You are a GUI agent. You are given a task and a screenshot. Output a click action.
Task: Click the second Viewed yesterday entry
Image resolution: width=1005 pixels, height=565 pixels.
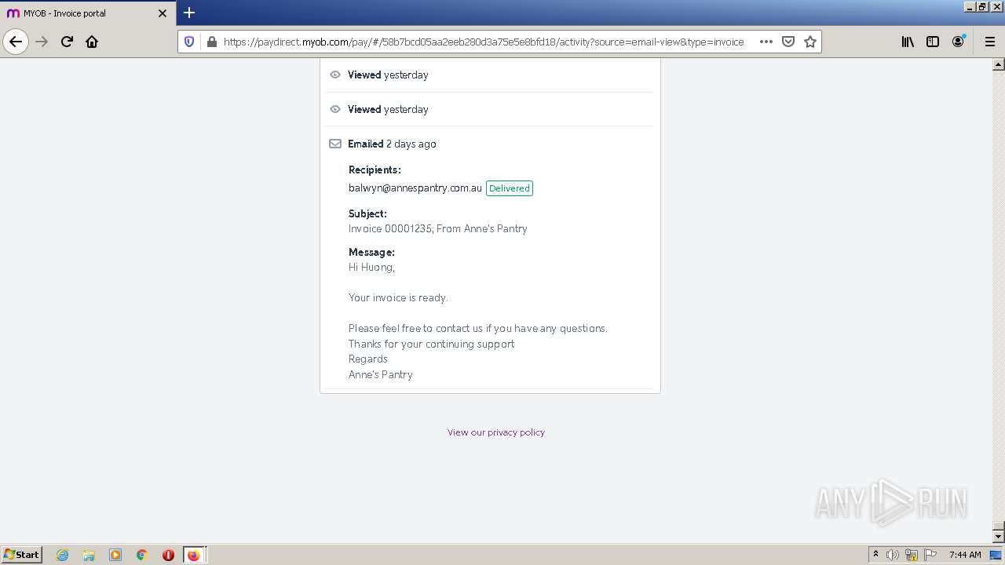pyautogui.click(x=490, y=109)
